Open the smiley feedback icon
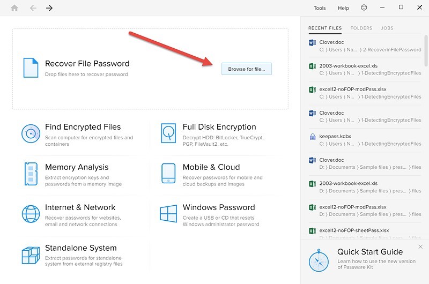The width and height of the screenshot is (429, 284). click(x=364, y=8)
